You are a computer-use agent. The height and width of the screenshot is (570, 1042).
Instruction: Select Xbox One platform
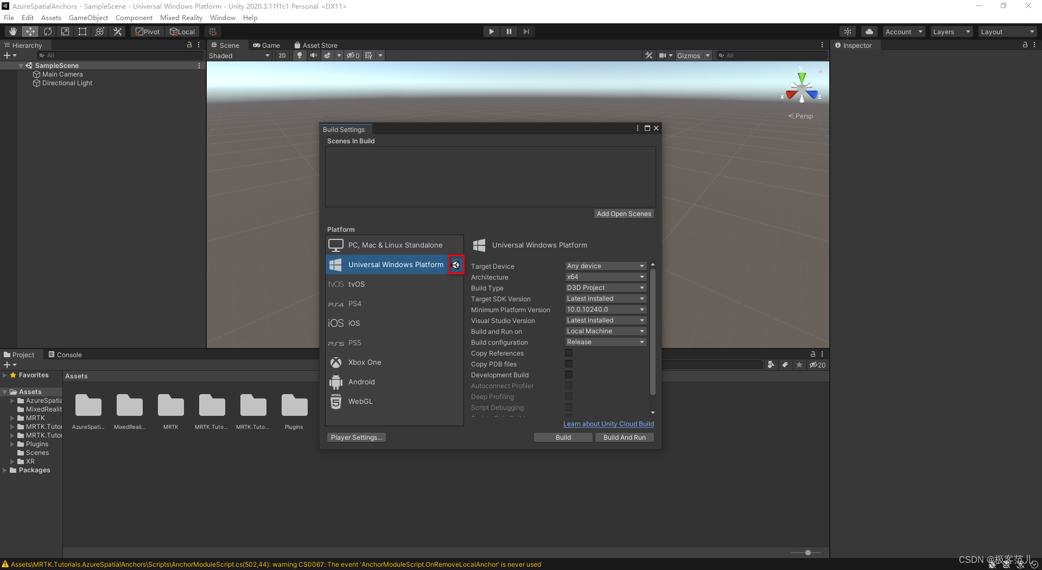pyautogui.click(x=395, y=362)
